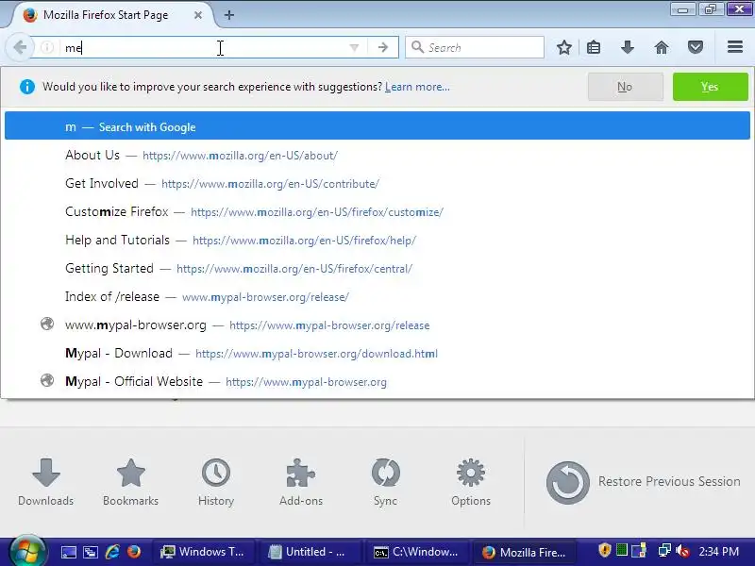Choose the Index of /release suggestion
Image resolution: width=755 pixels, height=566 pixels.
click(x=377, y=297)
